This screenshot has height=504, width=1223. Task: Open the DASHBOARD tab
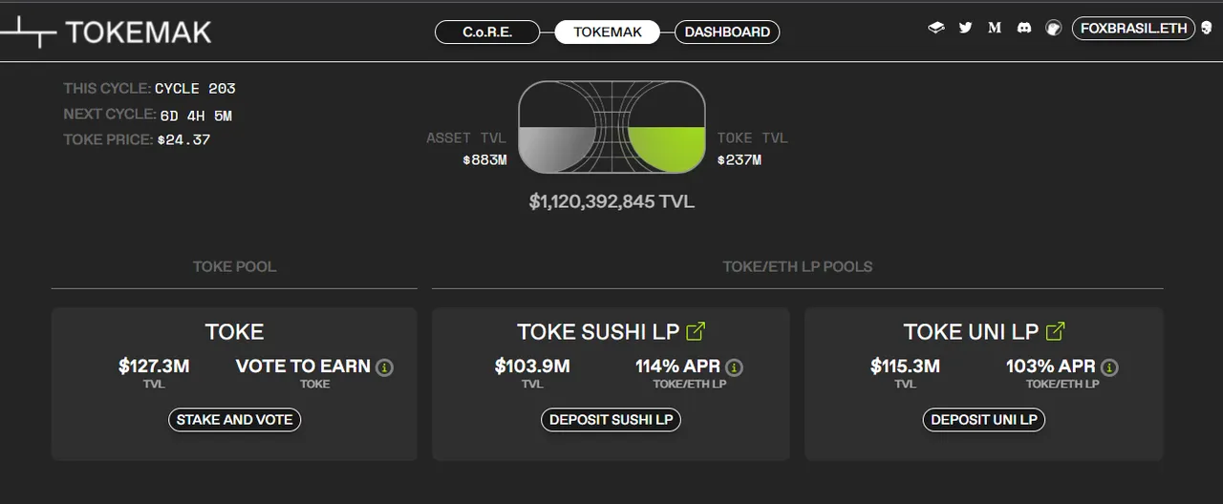click(x=727, y=31)
